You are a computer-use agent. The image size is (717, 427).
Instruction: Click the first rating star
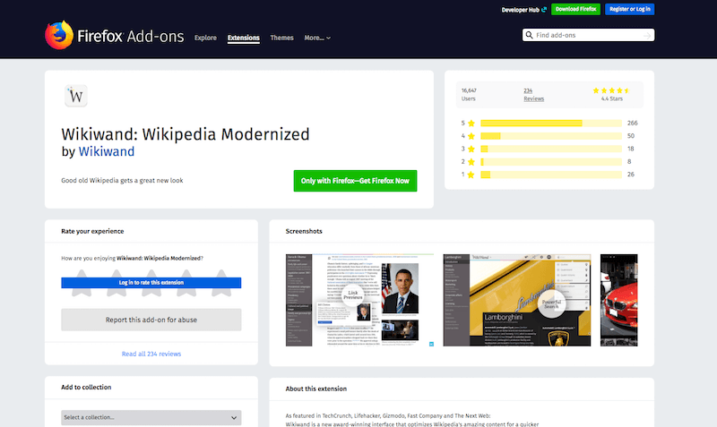[x=82, y=283]
